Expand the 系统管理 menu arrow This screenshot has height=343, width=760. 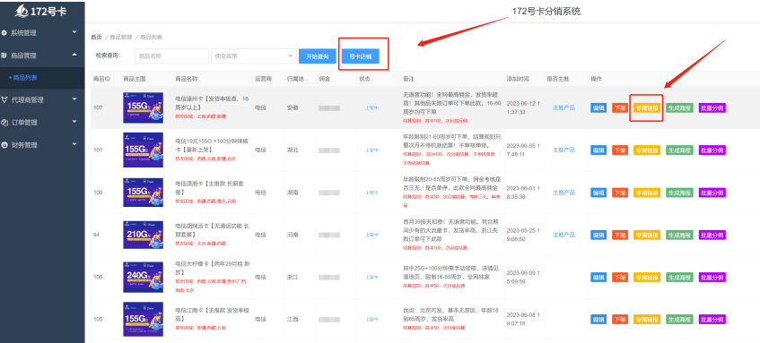[x=74, y=32]
